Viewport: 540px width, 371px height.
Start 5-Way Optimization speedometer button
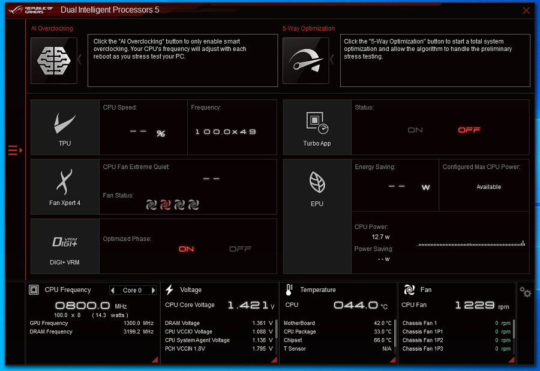[x=306, y=61]
